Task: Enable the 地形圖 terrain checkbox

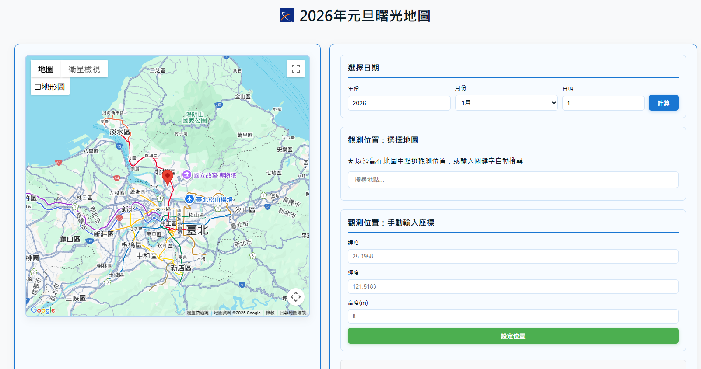Action: point(38,87)
